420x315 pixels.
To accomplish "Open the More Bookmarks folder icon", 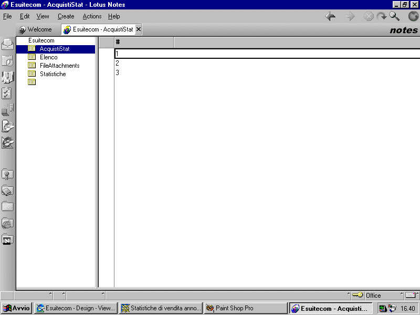I will tap(7, 206).
